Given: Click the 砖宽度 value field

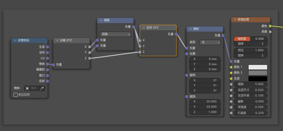Looking at the screenshot, I should [250, 107].
